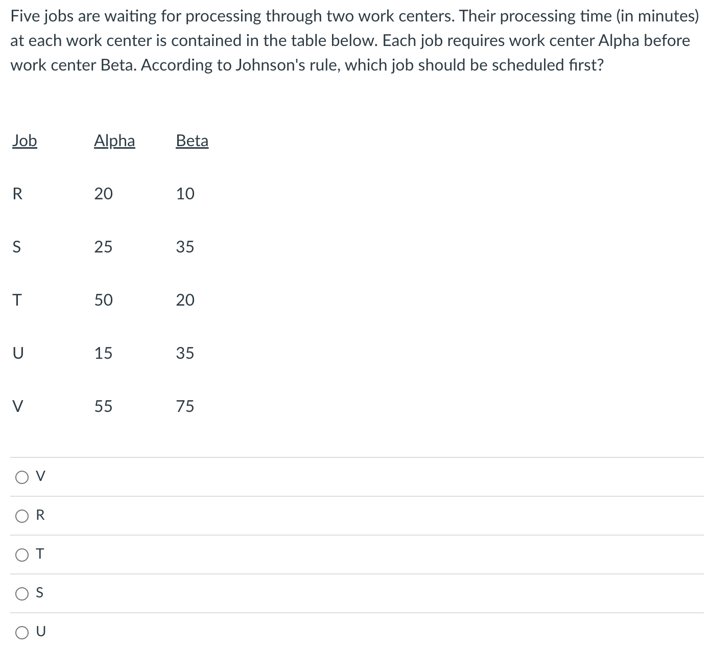Click the value 55 under Alpha
The width and height of the screenshot is (711, 646).
tap(104, 406)
